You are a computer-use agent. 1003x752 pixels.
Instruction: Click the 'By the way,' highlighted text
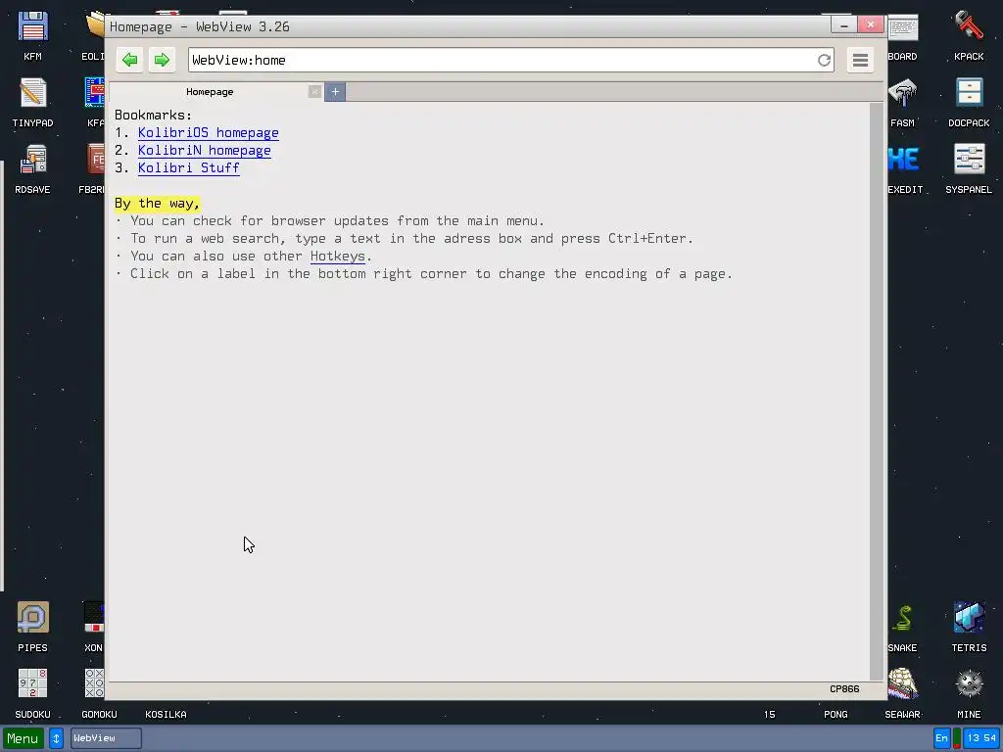[158, 204]
